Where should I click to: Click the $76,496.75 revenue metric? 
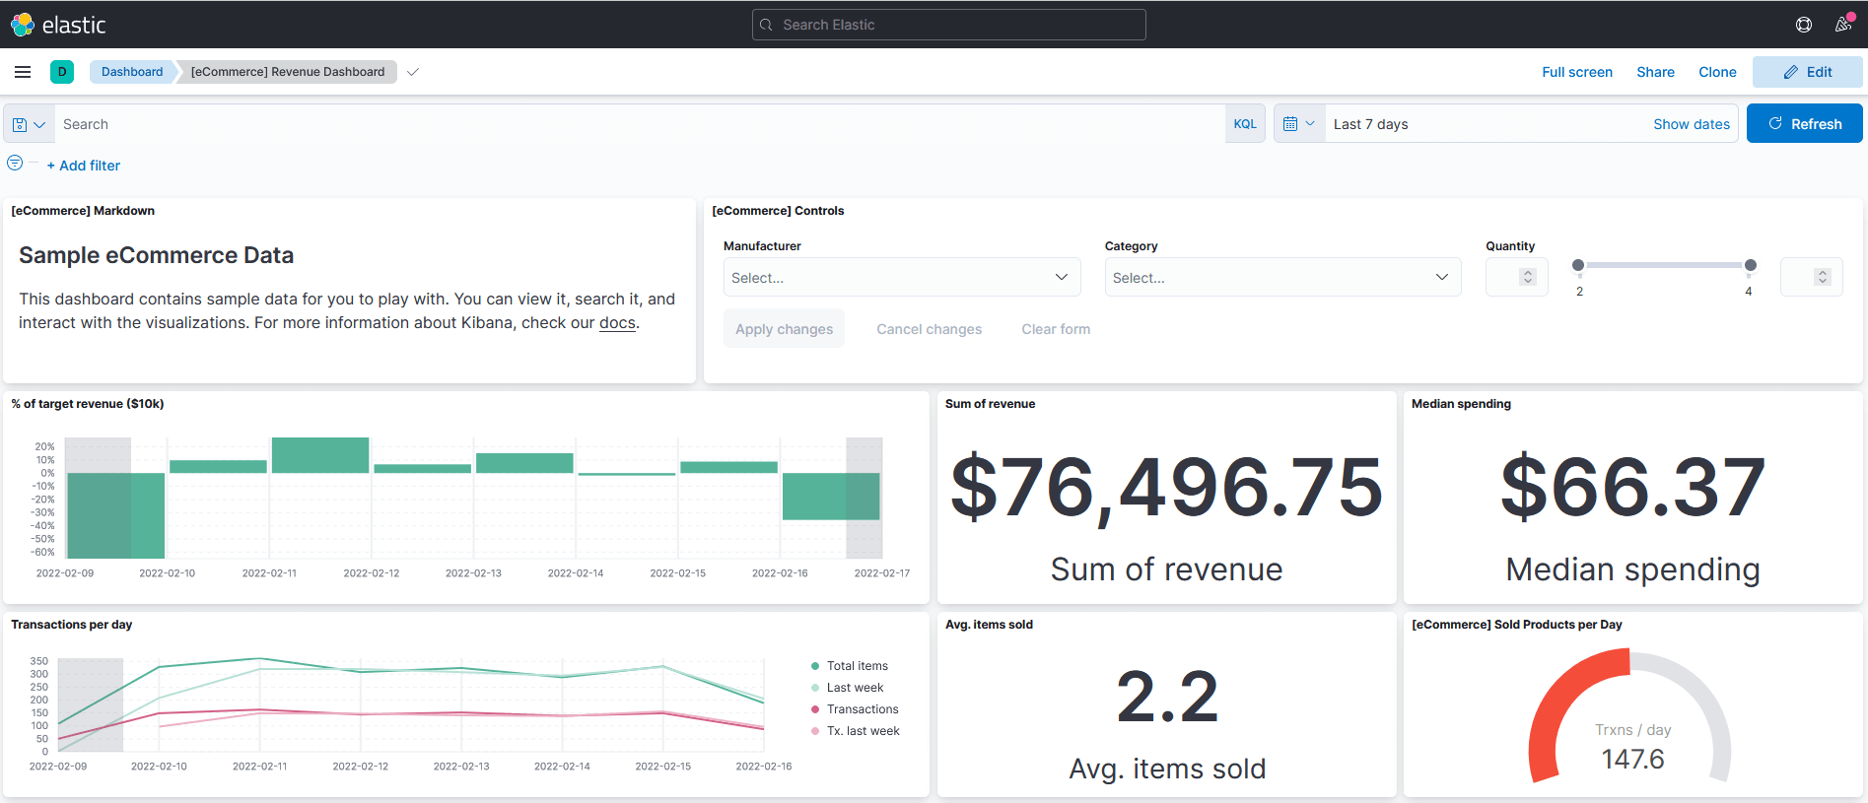click(1166, 487)
